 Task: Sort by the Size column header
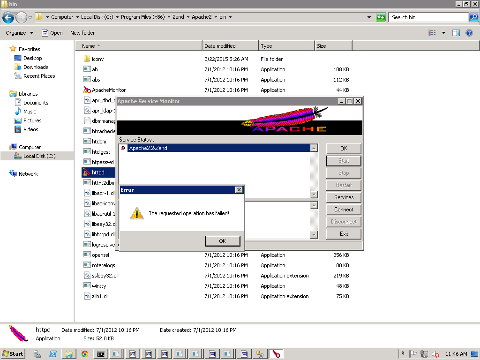(333, 46)
